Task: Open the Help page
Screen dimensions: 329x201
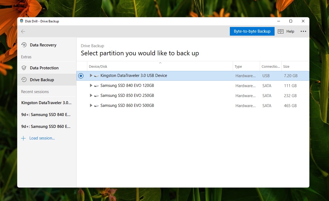Action: [286, 31]
